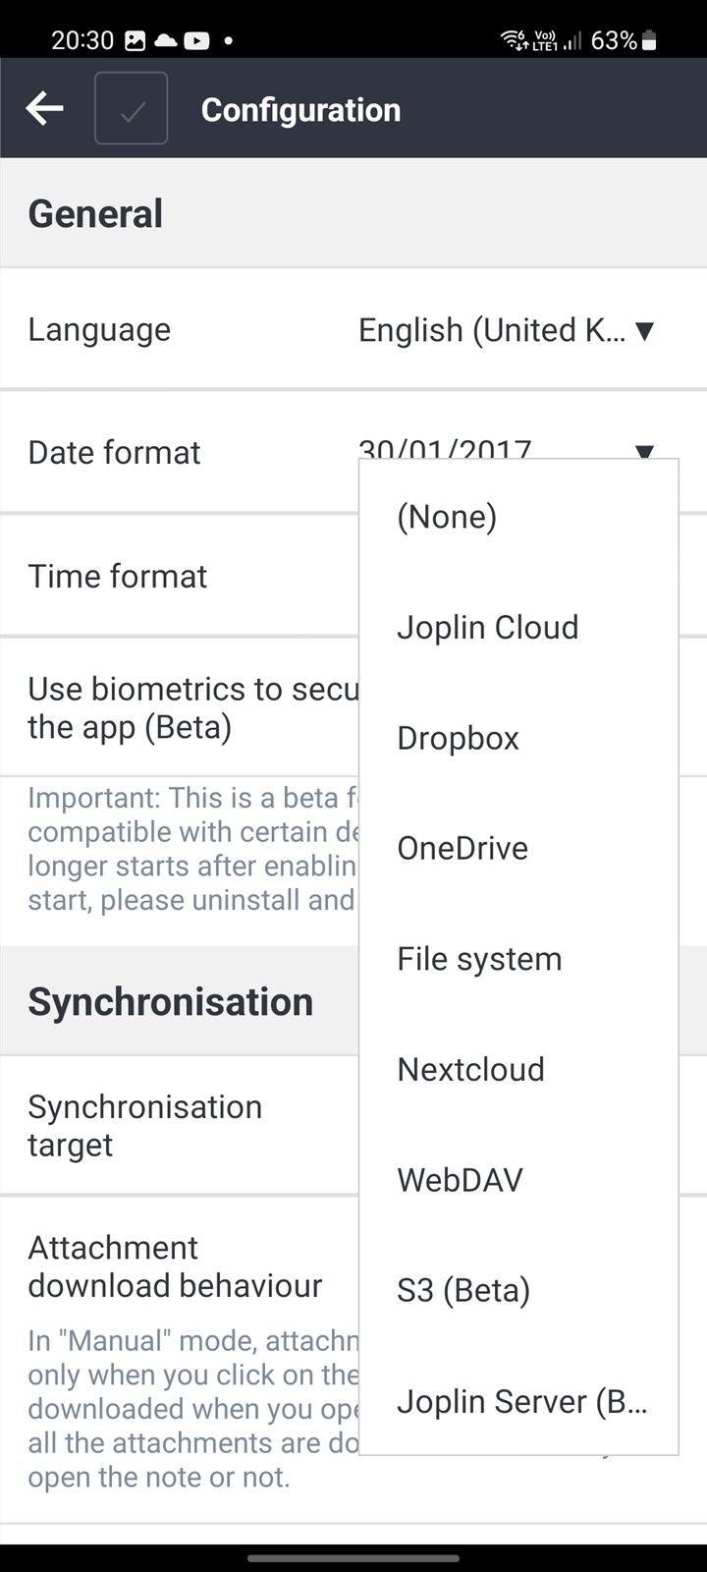Open the Language dropdown arrow
The image size is (707, 1572).
pos(644,331)
